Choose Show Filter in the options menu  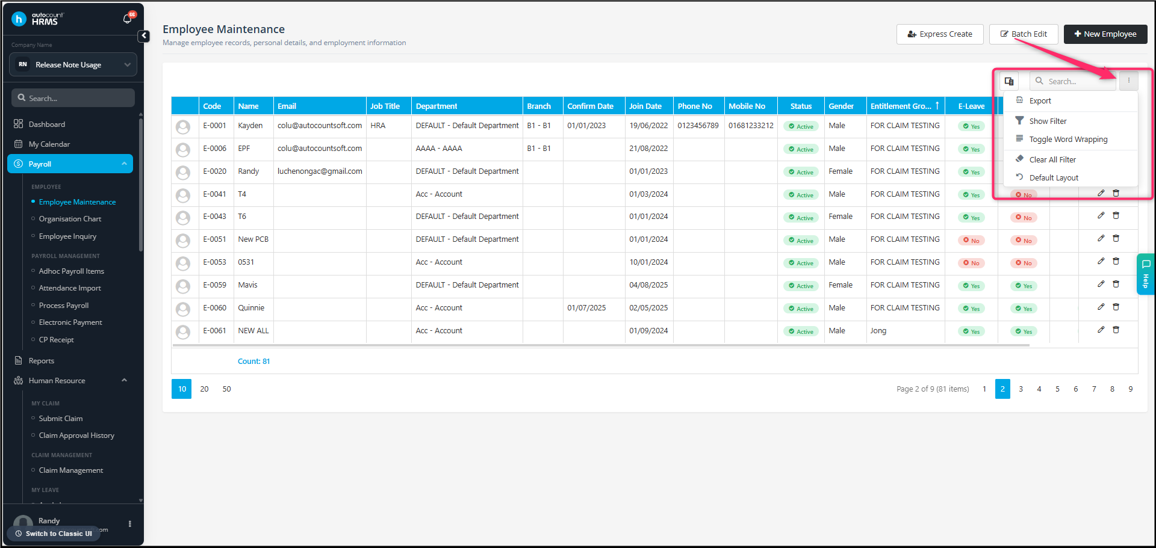[x=1048, y=122]
